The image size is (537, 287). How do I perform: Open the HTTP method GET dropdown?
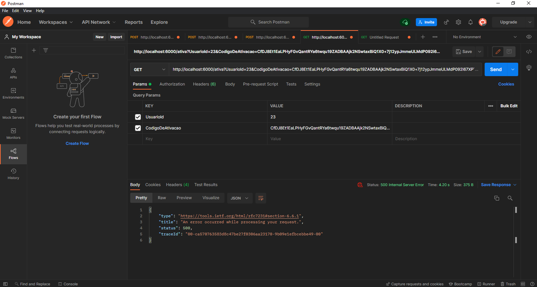(149, 69)
